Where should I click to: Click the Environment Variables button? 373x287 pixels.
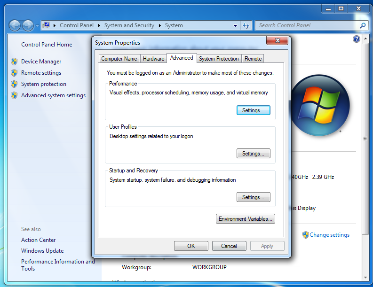246,219
